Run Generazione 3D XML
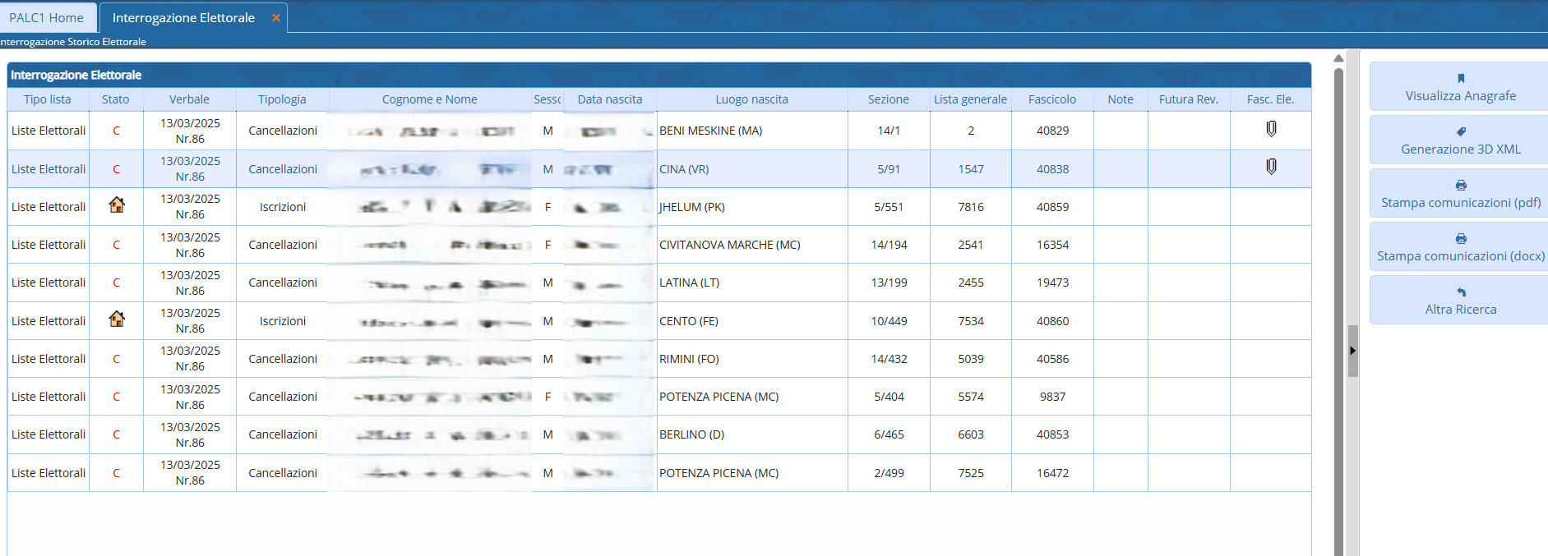The height and width of the screenshot is (556, 1548). (x=1460, y=140)
